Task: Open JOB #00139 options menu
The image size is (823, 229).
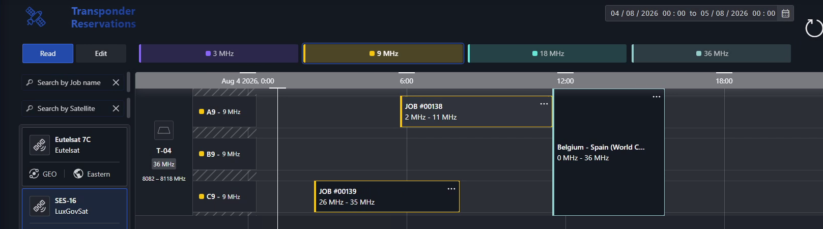Action: tap(451, 189)
